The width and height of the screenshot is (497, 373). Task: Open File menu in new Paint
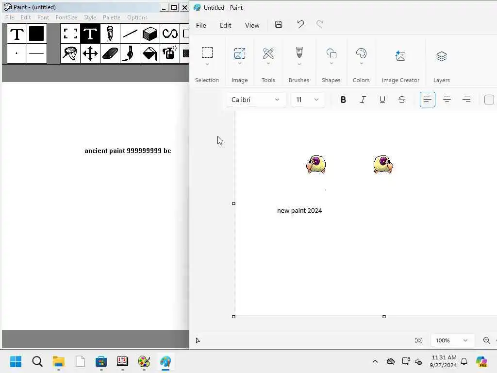[201, 25]
